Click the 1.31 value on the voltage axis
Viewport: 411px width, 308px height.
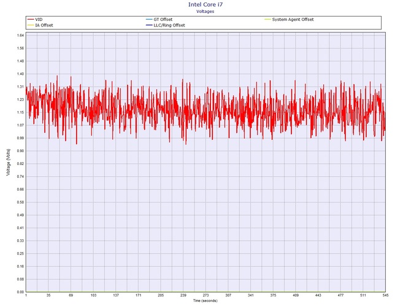20,87
